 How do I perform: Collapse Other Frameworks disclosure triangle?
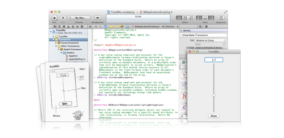(x=56, y=46)
